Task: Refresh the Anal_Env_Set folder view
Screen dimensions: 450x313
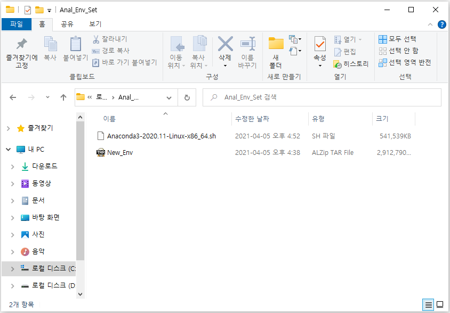Action: [x=187, y=97]
